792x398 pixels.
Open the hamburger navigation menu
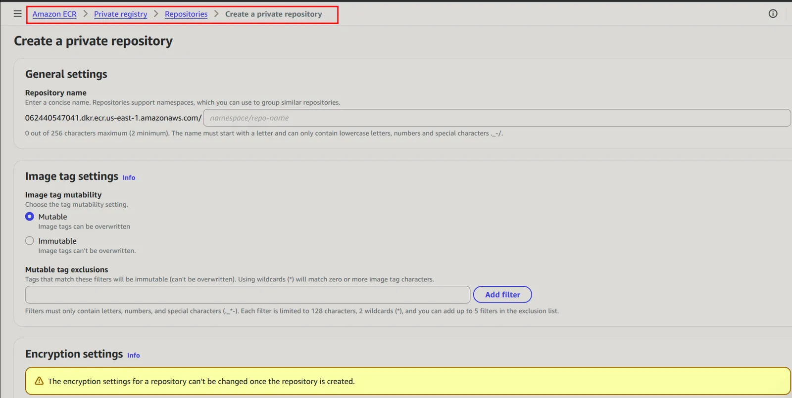(x=18, y=14)
